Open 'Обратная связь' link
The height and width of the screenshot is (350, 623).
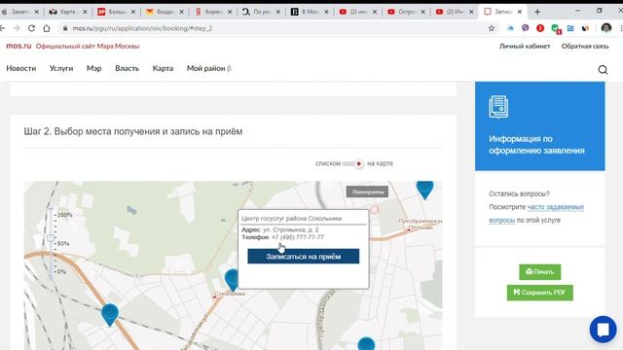coord(585,46)
